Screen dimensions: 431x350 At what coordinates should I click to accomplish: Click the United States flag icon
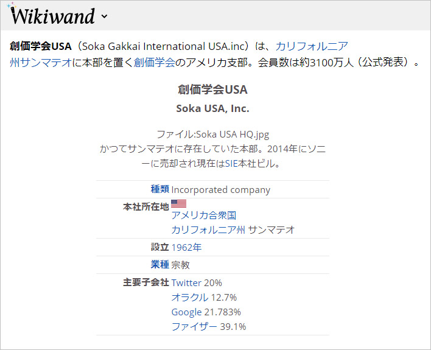pyautogui.click(x=178, y=204)
